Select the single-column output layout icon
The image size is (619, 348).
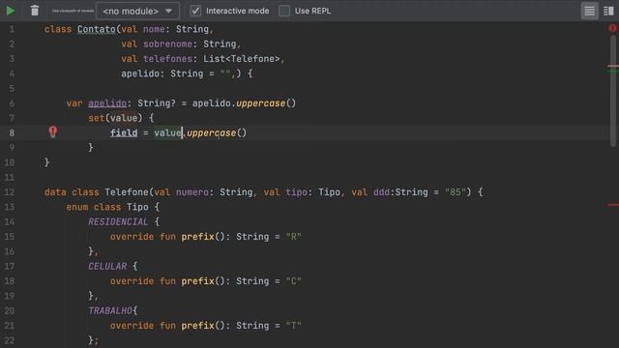click(589, 11)
